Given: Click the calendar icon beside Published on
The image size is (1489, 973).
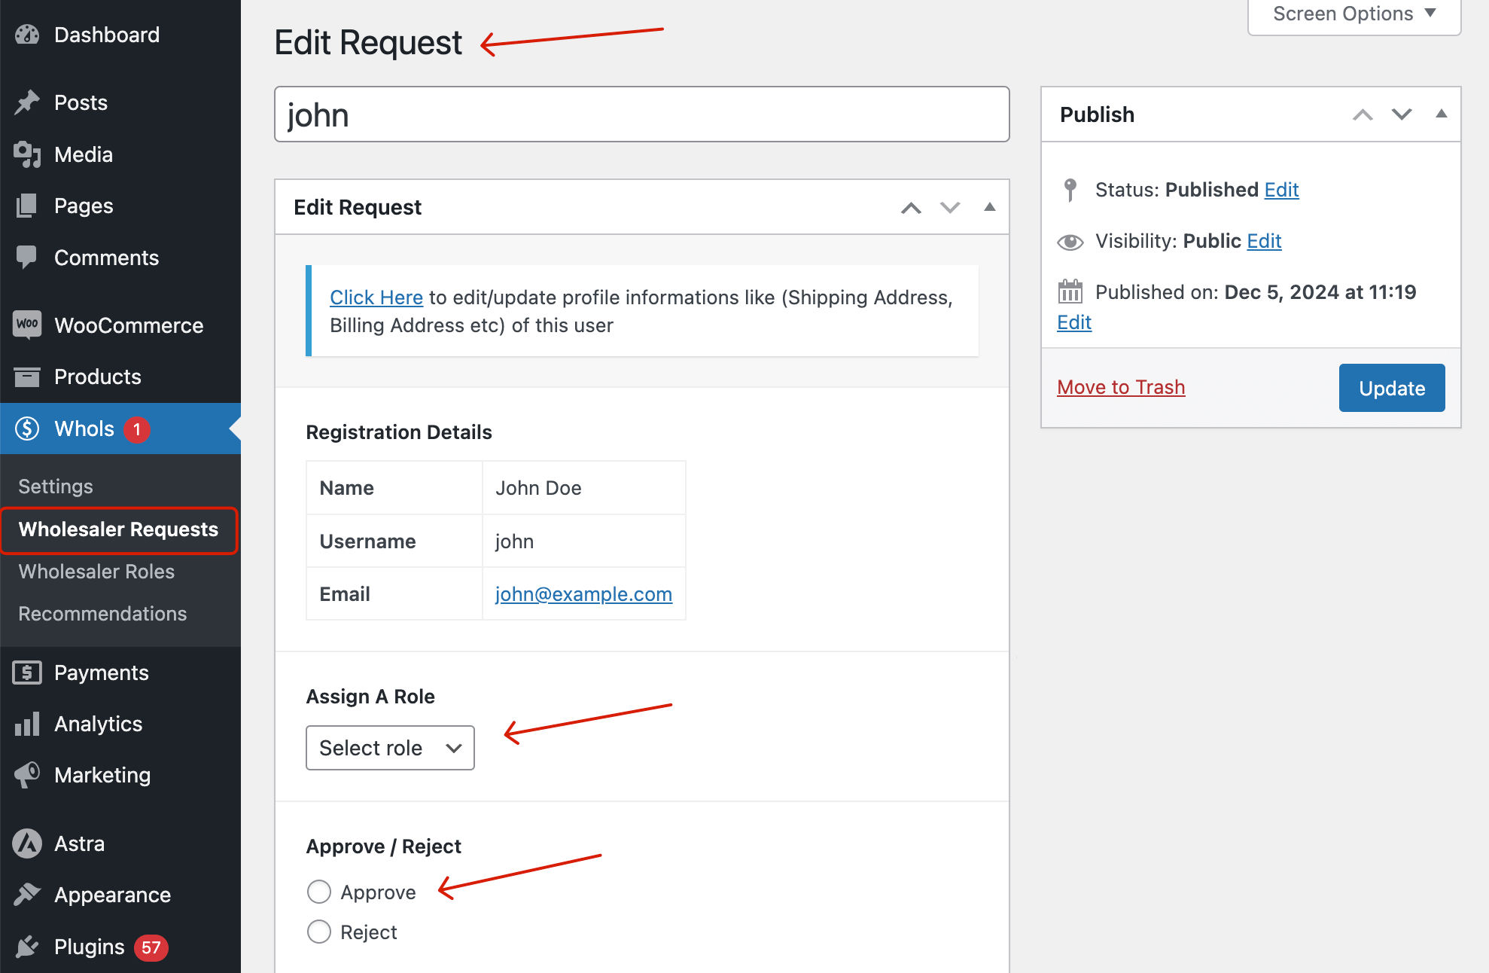Looking at the screenshot, I should 1070,291.
